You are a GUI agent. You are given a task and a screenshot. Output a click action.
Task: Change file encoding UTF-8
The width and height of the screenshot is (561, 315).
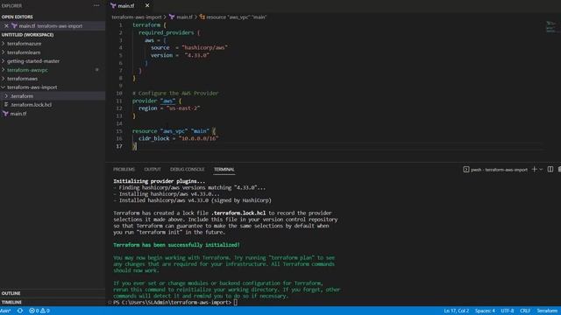pyautogui.click(x=508, y=311)
